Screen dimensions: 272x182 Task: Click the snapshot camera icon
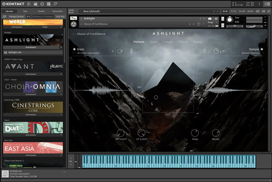pos(210,19)
